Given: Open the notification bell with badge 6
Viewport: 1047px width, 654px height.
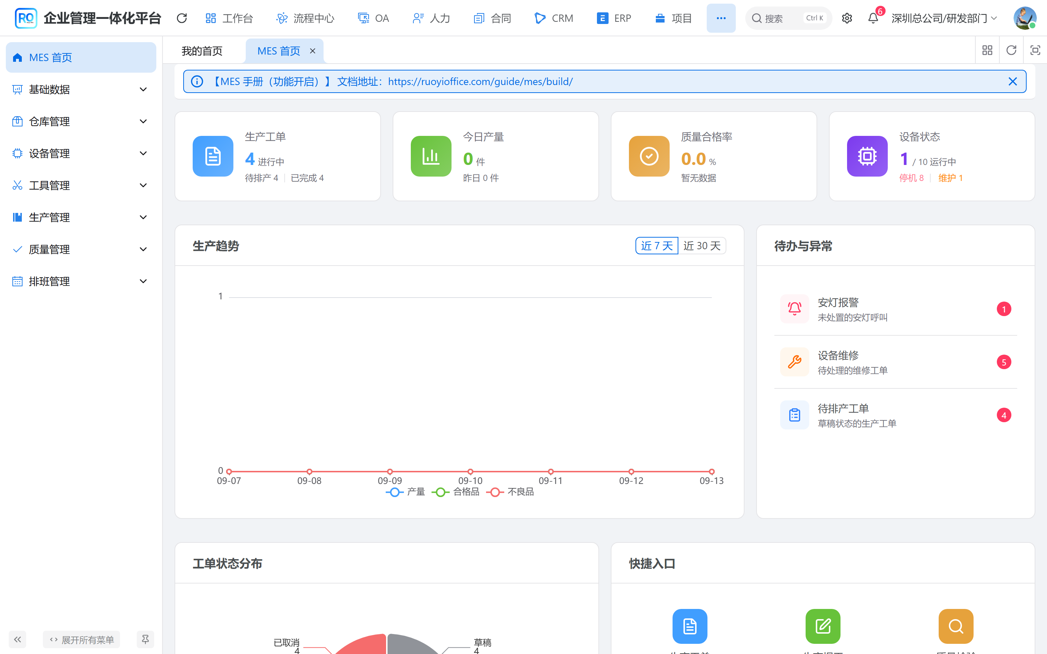Looking at the screenshot, I should 873,18.
